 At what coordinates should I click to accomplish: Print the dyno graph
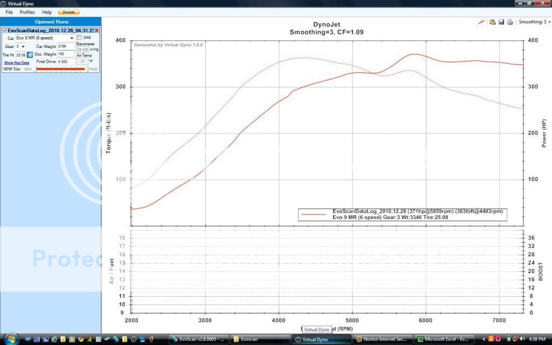tap(509, 22)
